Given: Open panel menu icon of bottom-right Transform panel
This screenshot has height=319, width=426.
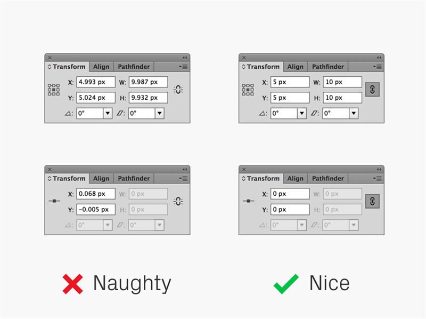Looking at the screenshot, I should pyautogui.click(x=378, y=179).
